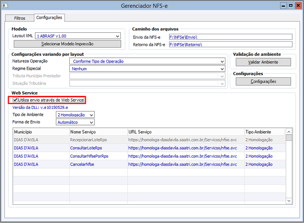
Task: Close the Gerenciador NFS-e window
Action: click(x=297, y=6)
